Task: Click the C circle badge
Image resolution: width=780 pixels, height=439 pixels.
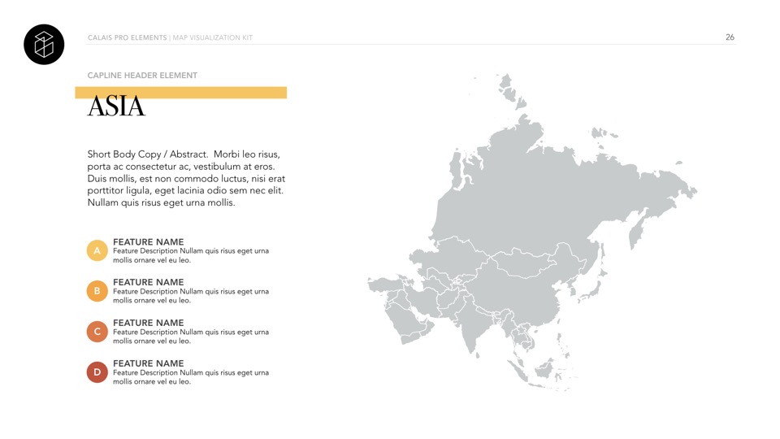Action: point(97,332)
